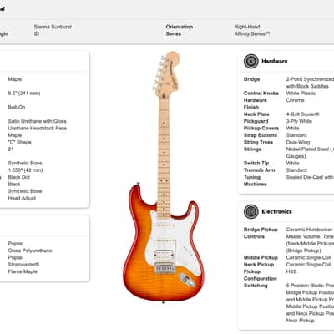
Task: Click the Tuning Machines label
Action: tap(255, 180)
